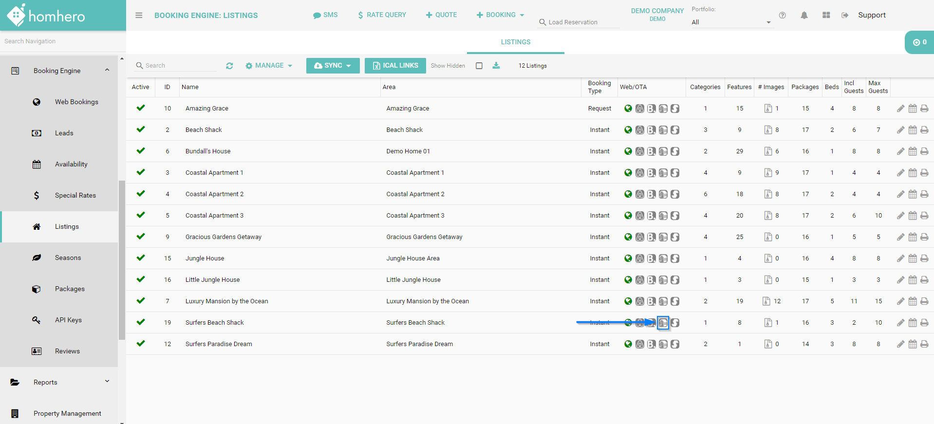Image resolution: width=934 pixels, height=424 pixels.
Task: Toggle Active checkmark for Little Jungle House
Action: click(141, 279)
